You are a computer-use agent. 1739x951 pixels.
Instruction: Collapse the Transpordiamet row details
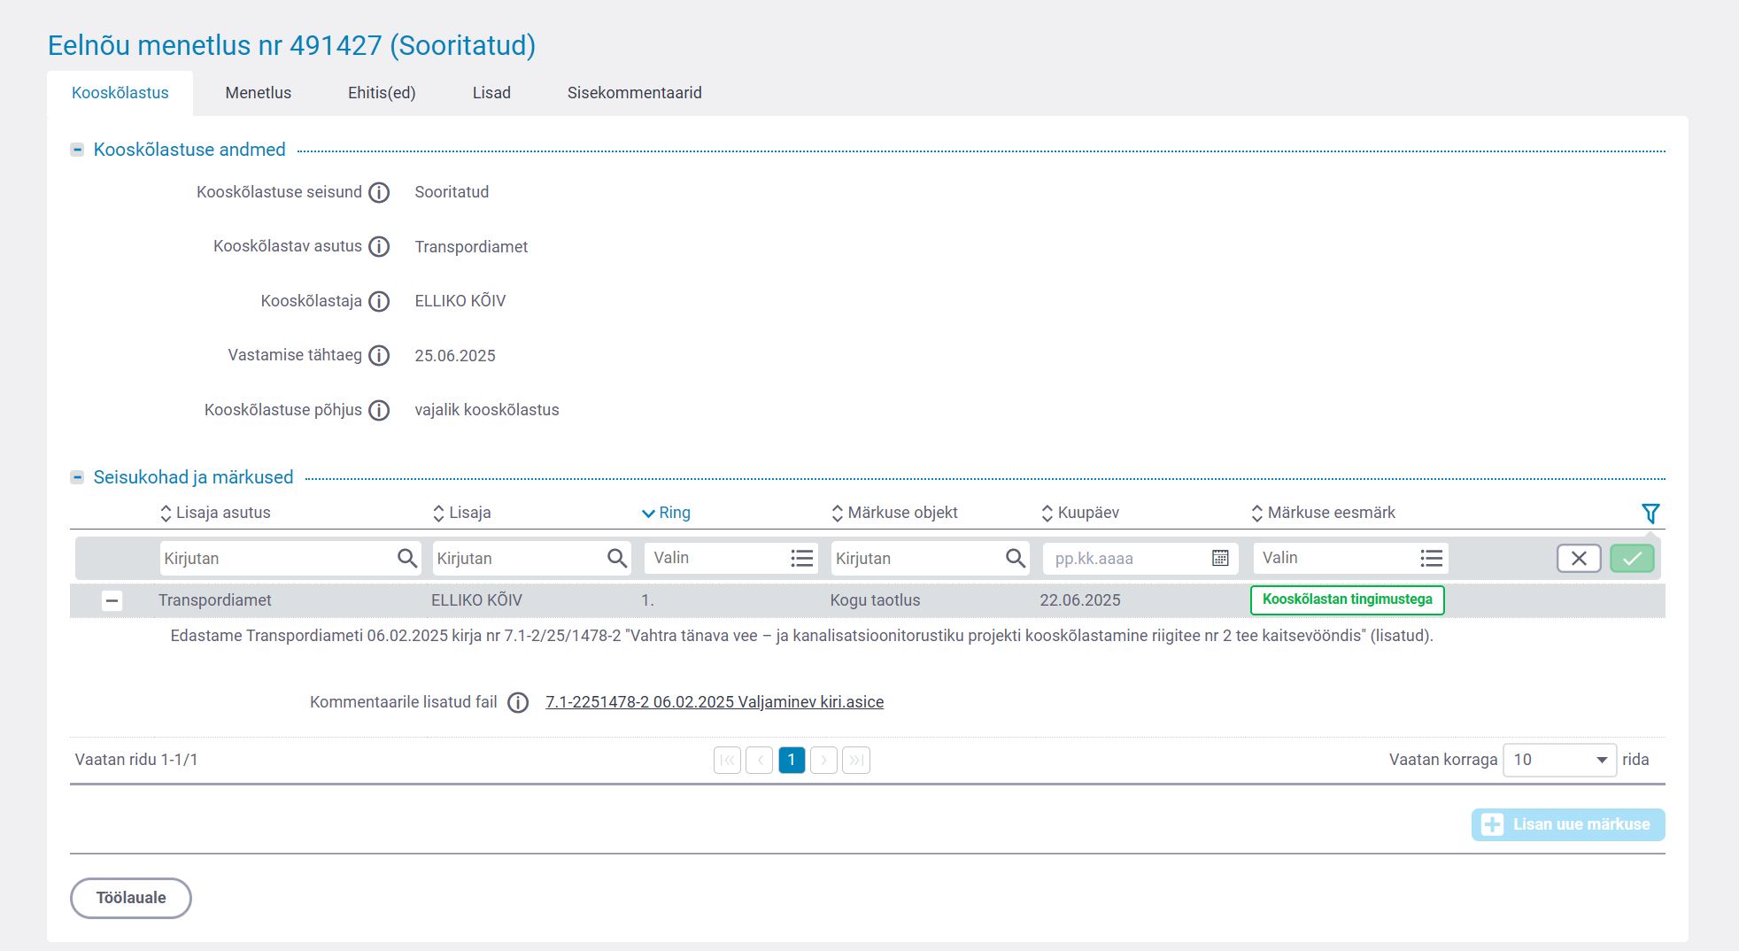click(112, 601)
